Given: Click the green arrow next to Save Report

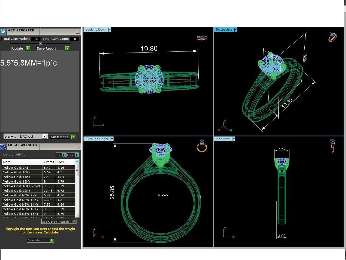Looking at the screenshot, I should pos(67,48).
